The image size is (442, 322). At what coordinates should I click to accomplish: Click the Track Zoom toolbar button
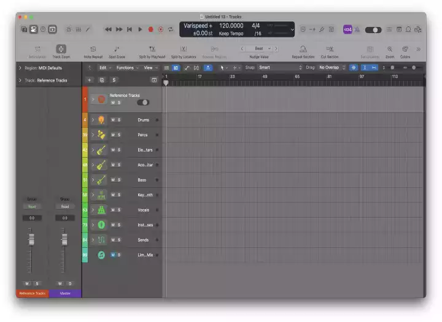click(61, 52)
